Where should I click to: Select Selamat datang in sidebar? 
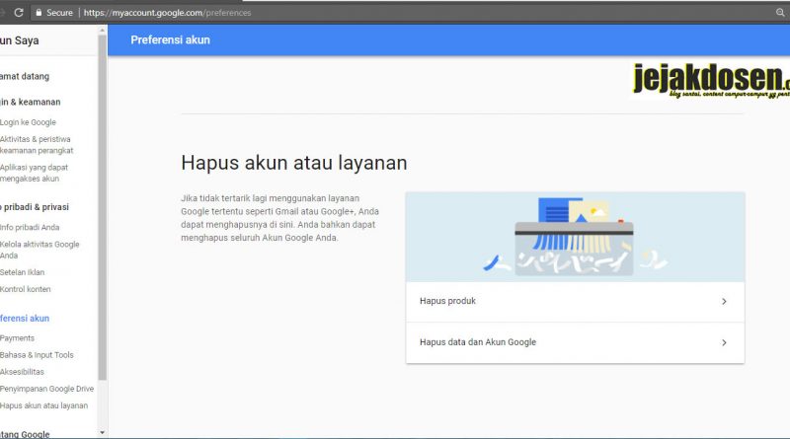click(25, 77)
